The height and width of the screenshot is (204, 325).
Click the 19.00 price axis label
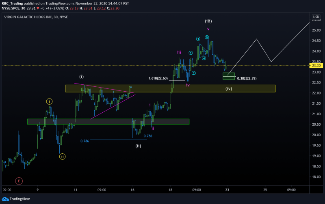(x=316, y=156)
